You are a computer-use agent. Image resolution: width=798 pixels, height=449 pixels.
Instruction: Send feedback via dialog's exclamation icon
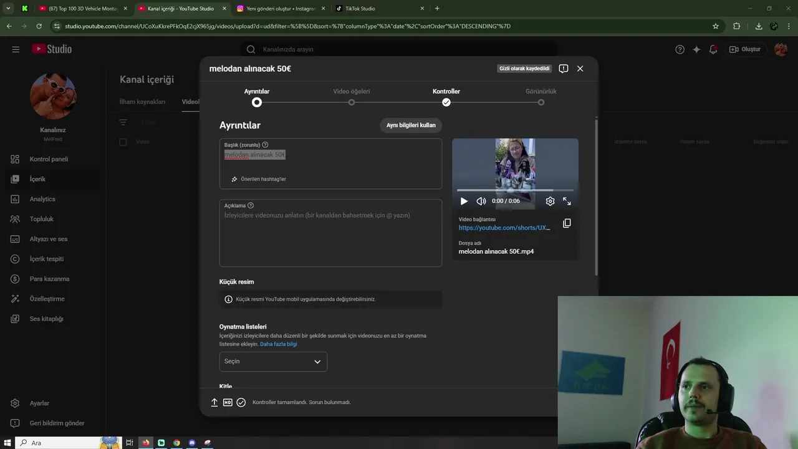pos(564,69)
